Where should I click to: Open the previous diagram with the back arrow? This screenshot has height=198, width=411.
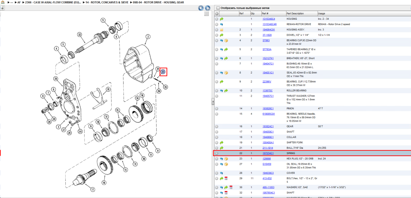click(201, 8)
